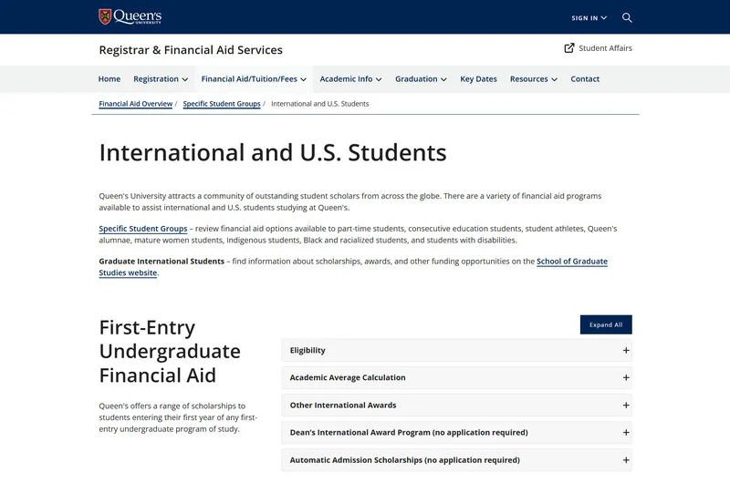Click the Eligibility plus icon
Viewport: 730px width, 483px height.
pyautogui.click(x=626, y=351)
